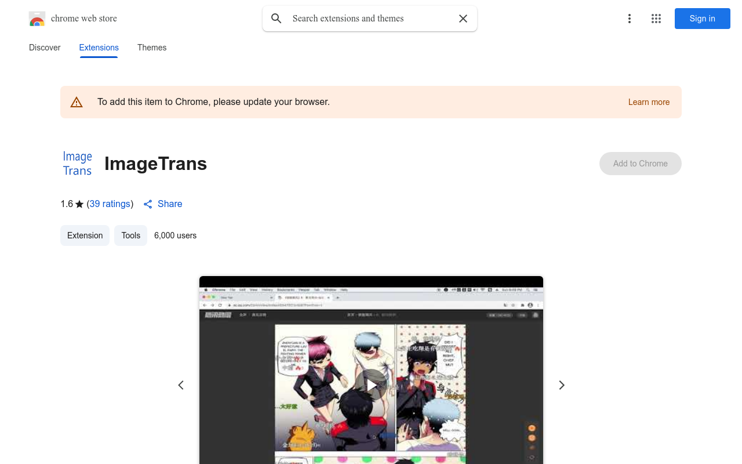Click the Sign in button
The width and height of the screenshot is (742, 464).
coord(703,19)
